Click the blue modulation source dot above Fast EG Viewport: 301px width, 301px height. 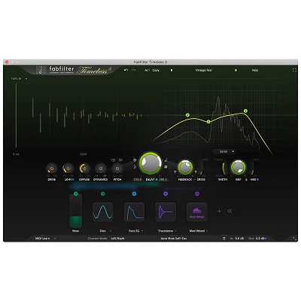pyautogui.click(x=134, y=193)
